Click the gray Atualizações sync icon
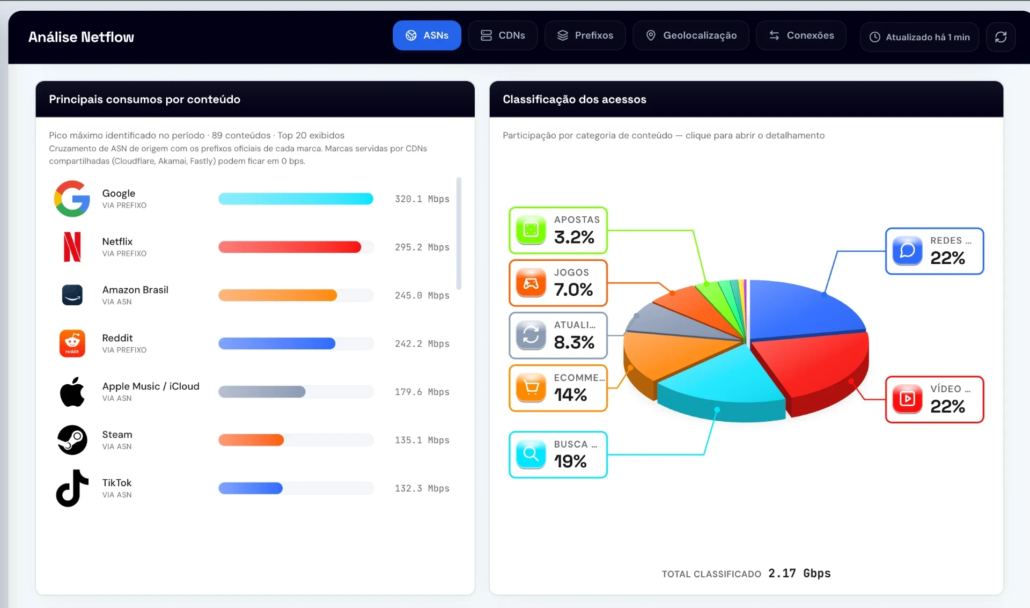1030x608 pixels. [531, 335]
